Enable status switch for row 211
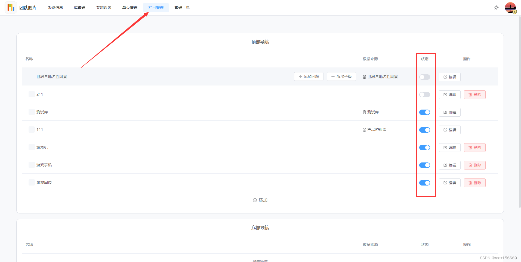Viewport: 521px width, 262px height. tap(424, 95)
